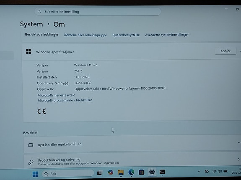Click the Windows logo beside Windows-spesifikasjoner
The width and height of the screenshot is (241, 180).
tap(29, 52)
